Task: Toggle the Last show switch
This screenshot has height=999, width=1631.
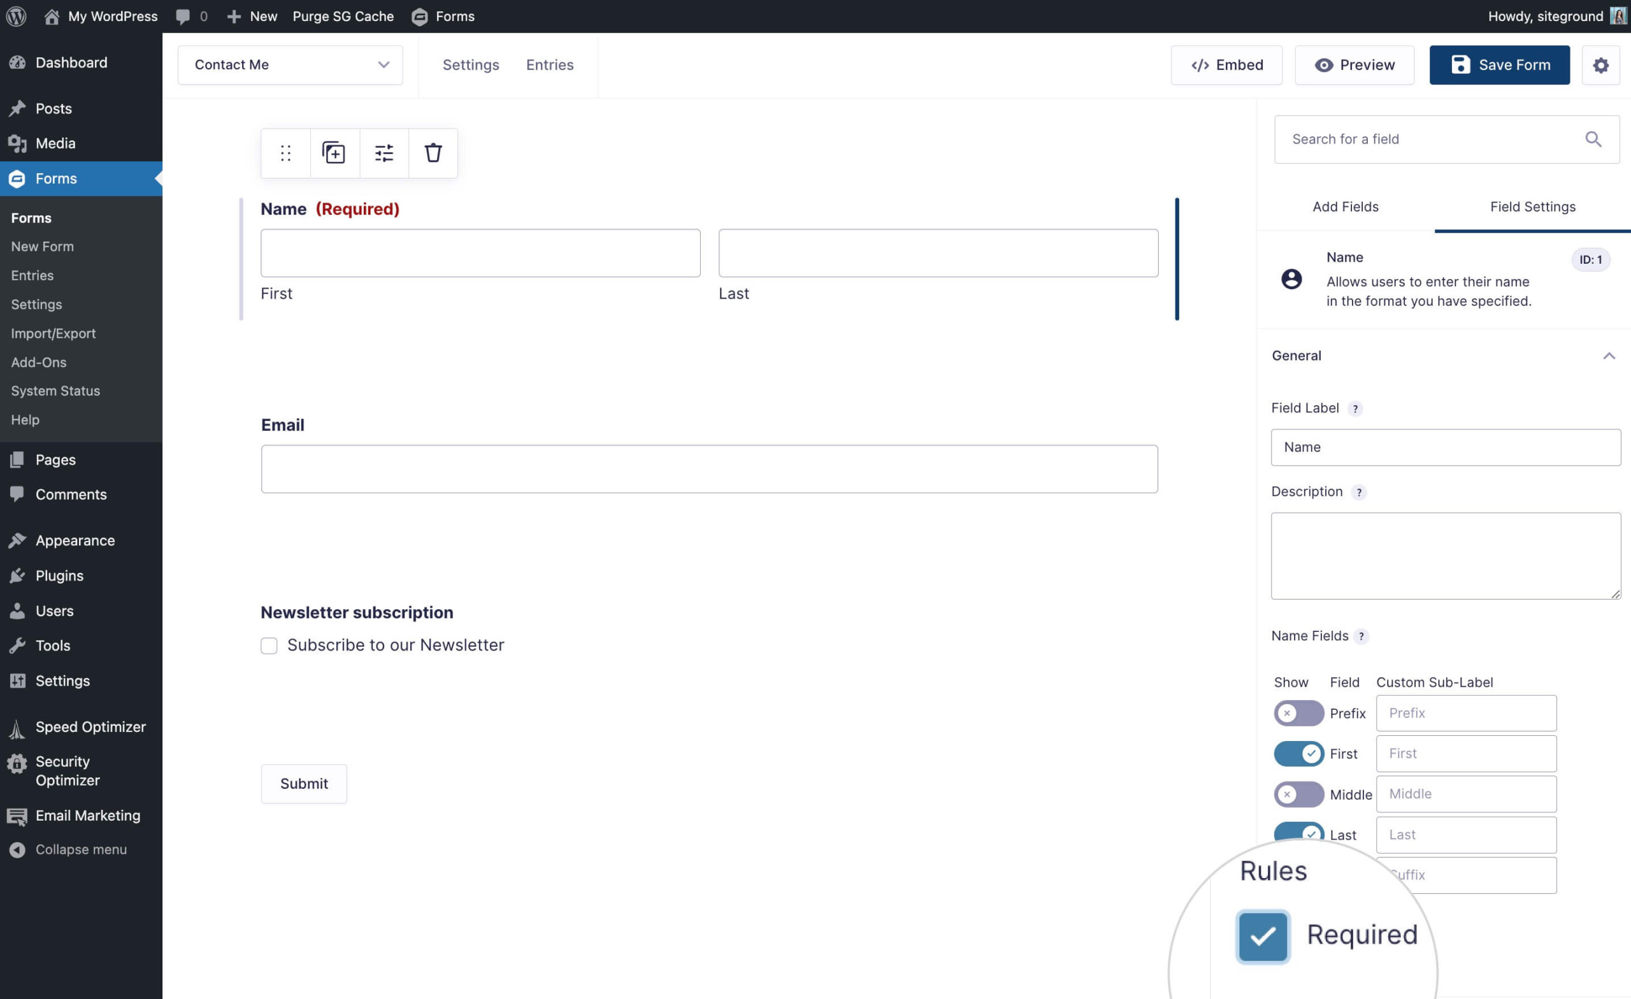Action: click(x=1298, y=831)
